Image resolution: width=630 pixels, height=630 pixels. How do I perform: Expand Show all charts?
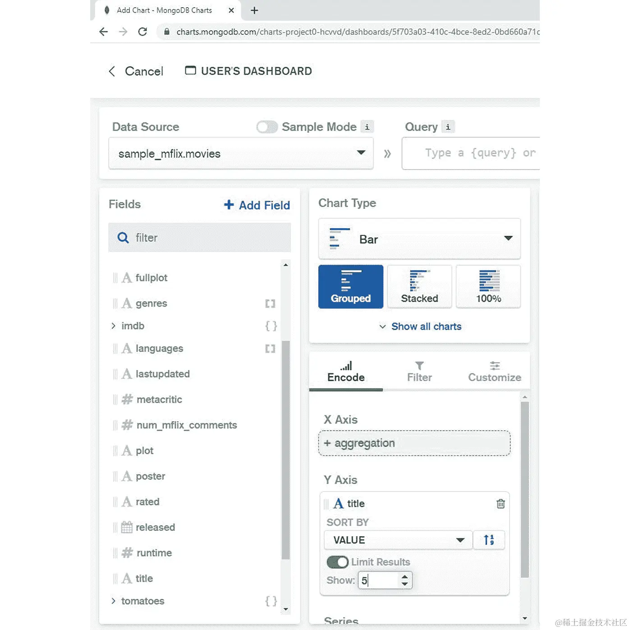click(x=420, y=326)
